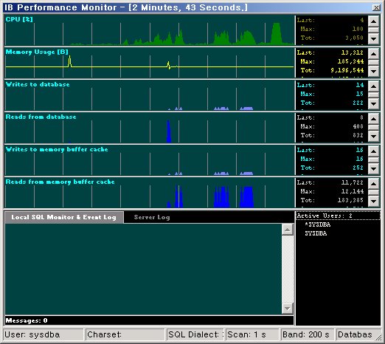Click Reads from memory buffer cache Tot 183,385
The height and width of the screenshot is (344, 385).
coord(350,200)
